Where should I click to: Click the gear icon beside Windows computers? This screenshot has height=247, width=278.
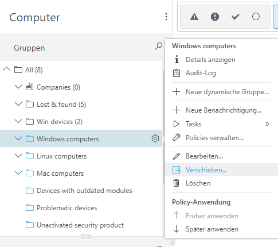pyautogui.click(x=155, y=138)
